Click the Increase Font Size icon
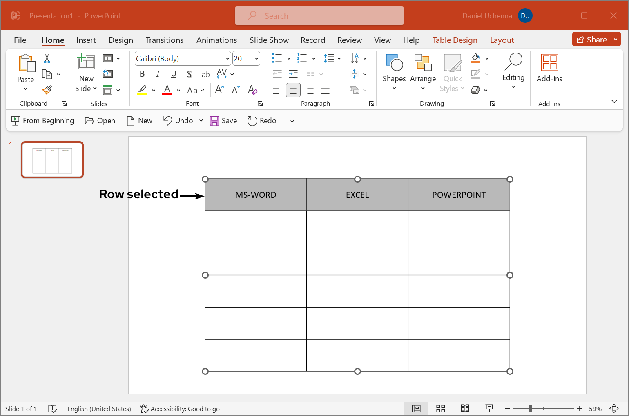Screen dimensions: 629x416 coord(219,90)
